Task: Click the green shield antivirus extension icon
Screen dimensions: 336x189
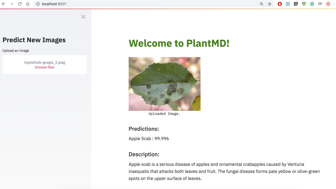Action: point(304,4)
